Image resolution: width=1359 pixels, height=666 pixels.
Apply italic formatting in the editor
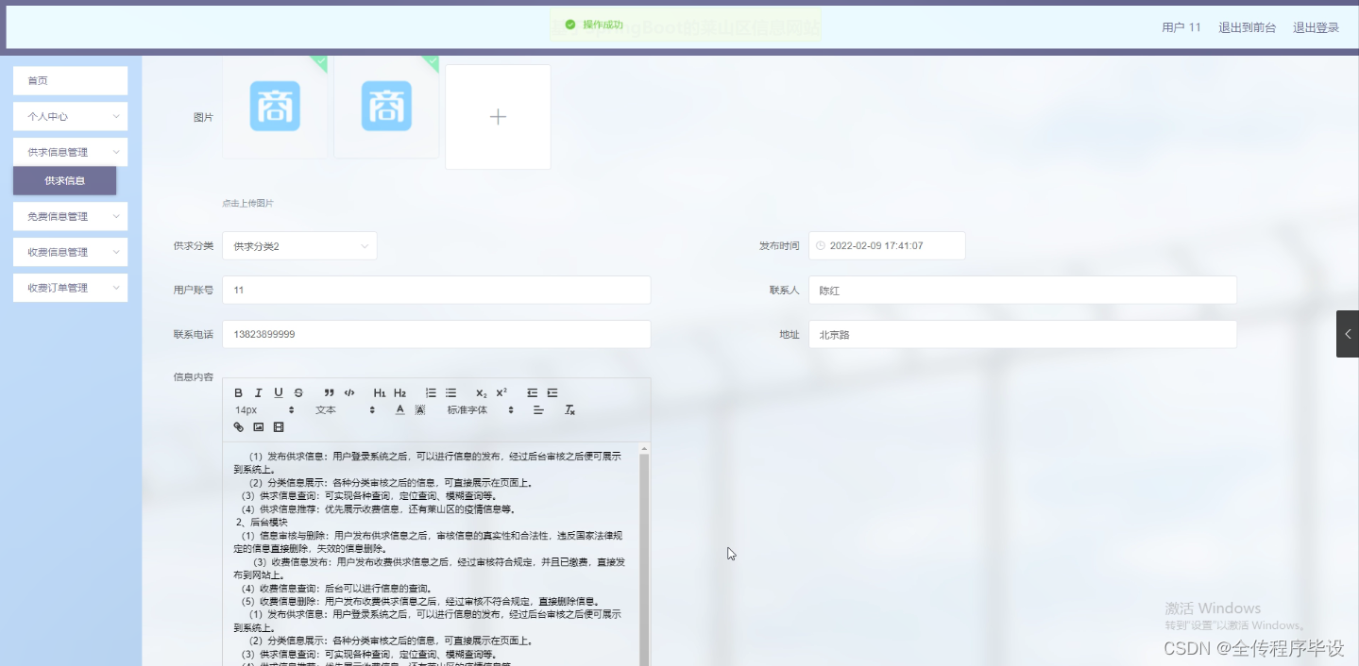pyautogui.click(x=258, y=393)
